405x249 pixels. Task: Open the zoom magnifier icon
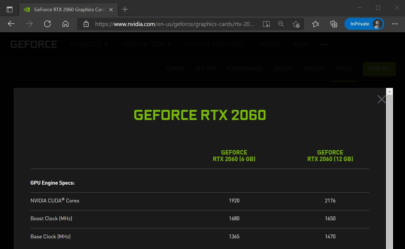pyautogui.click(x=281, y=24)
